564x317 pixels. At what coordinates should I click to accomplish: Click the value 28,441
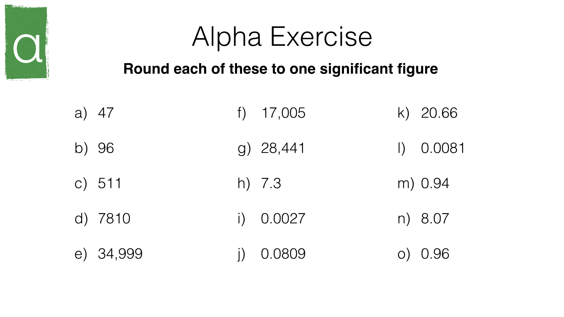283,148
